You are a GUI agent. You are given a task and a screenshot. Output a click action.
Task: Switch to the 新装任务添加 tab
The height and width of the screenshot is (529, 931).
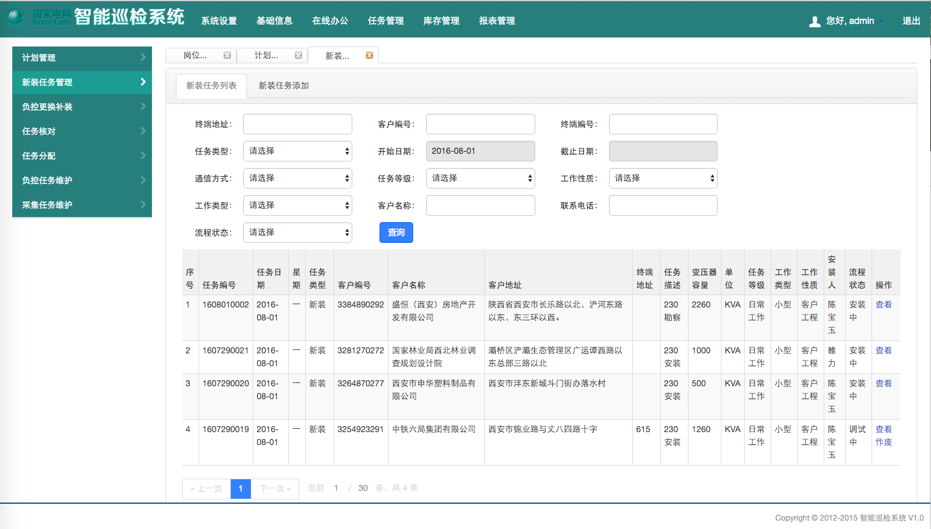[284, 85]
